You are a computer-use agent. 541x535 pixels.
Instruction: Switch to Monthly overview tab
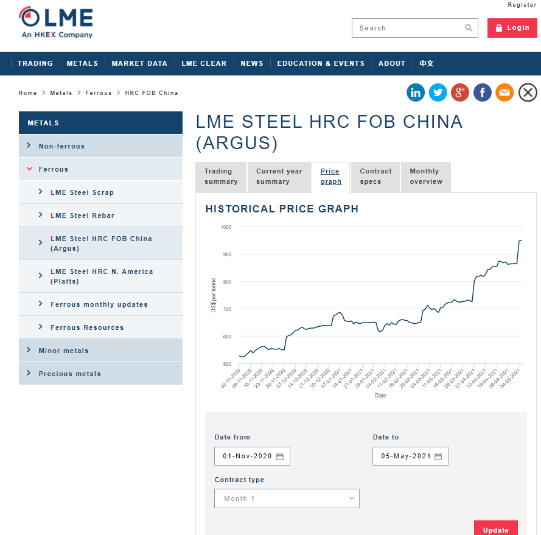pyautogui.click(x=426, y=177)
